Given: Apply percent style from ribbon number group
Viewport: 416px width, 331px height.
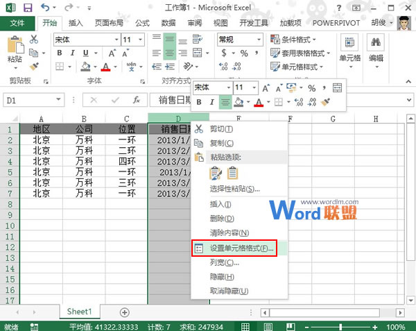Looking at the screenshot, I should click(x=244, y=53).
